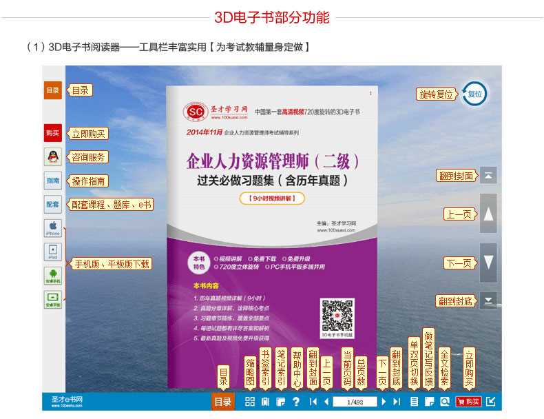This screenshot has height=419, width=544.
Task: Click the 旋转复位 reset rotation icon
Action: (x=474, y=94)
